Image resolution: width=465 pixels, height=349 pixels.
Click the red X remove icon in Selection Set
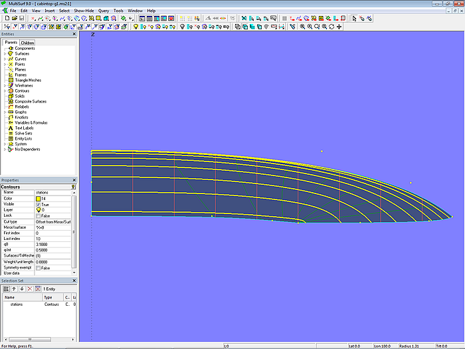(x=29, y=289)
